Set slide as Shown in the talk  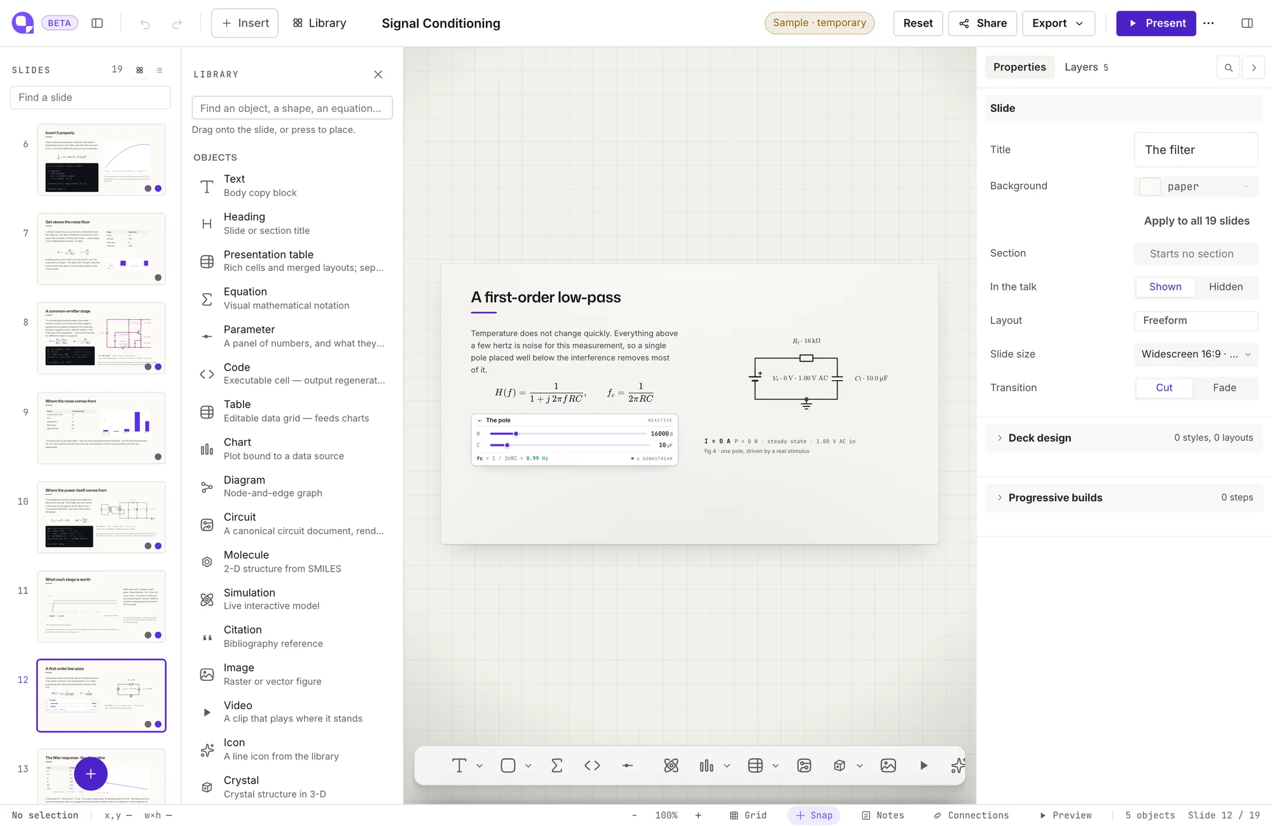(1165, 287)
